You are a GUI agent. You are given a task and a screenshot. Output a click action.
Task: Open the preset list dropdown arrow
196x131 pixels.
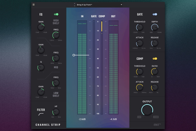[x=122, y=5]
